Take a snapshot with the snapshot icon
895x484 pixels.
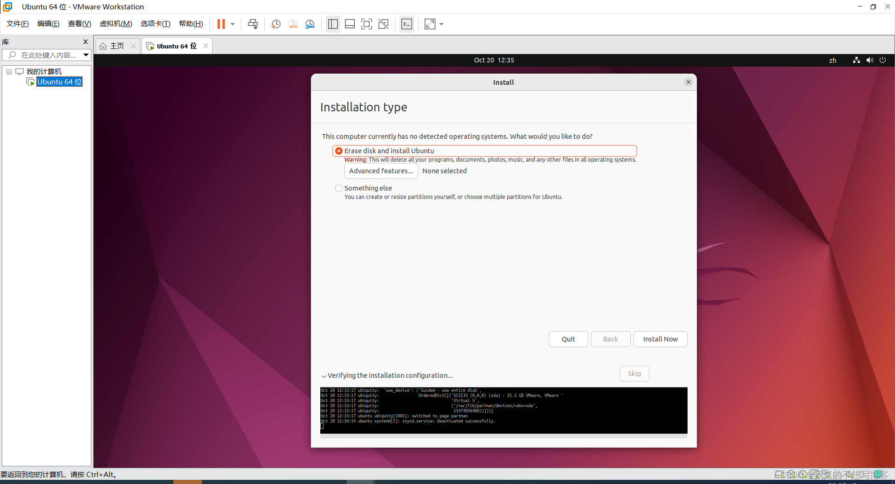click(x=276, y=24)
